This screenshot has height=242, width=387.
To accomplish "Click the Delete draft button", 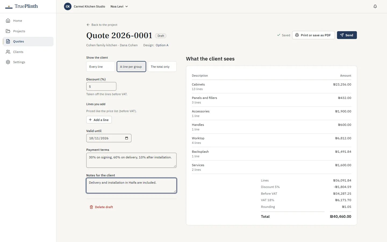I will pyautogui.click(x=101, y=207).
